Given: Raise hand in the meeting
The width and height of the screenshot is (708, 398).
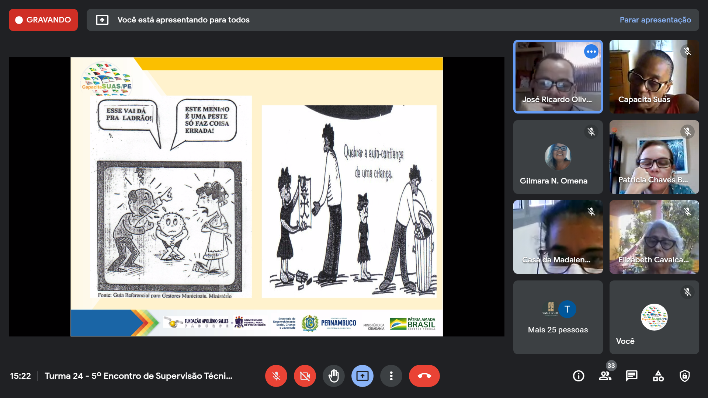Looking at the screenshot, I should (x=333, y=376).
